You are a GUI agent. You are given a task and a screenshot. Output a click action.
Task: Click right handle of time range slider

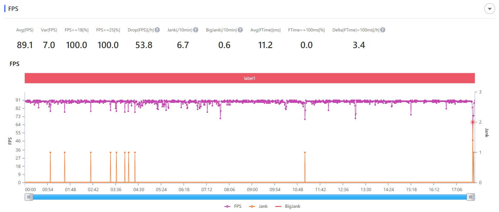471,197
